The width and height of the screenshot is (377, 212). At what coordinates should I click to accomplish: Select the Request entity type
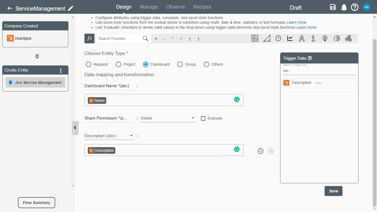[89, 64]
